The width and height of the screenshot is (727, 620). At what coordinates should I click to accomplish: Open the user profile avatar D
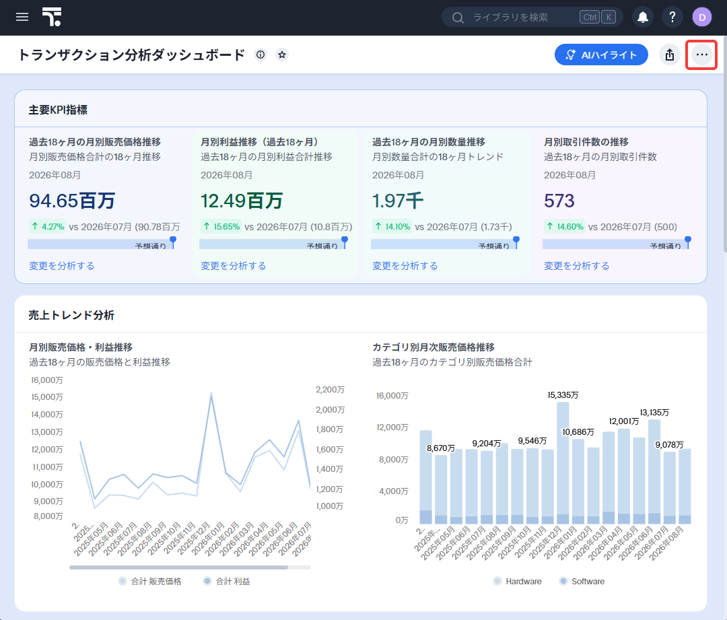click(x=702, y=18)
